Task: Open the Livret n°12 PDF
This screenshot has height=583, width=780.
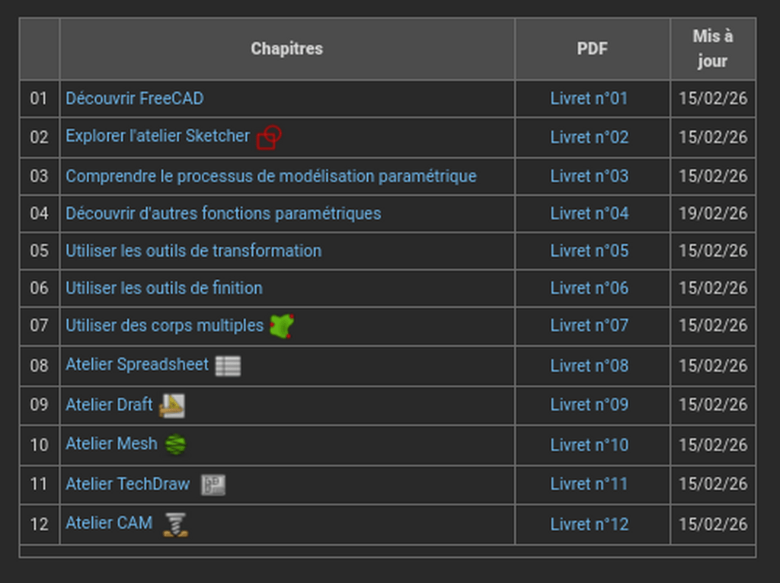Action: [x=589, y=524]
